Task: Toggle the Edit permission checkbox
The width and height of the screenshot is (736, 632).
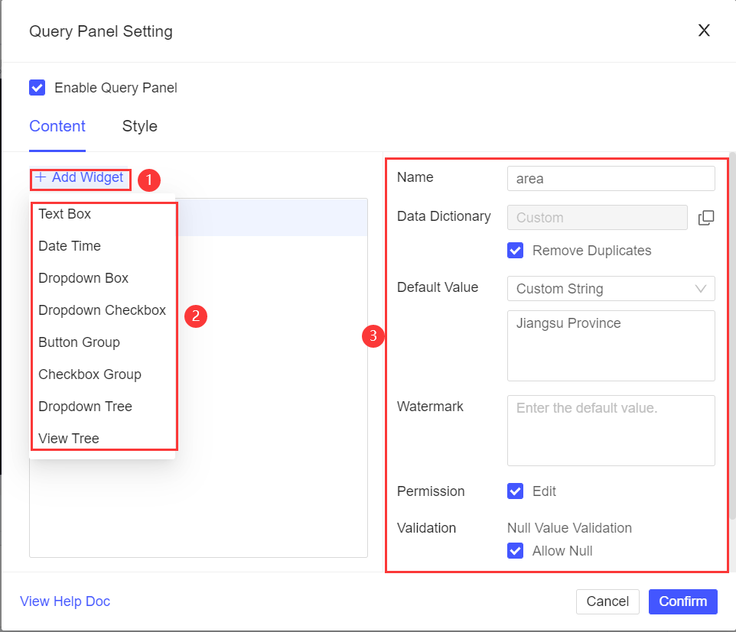Action: 515,491
